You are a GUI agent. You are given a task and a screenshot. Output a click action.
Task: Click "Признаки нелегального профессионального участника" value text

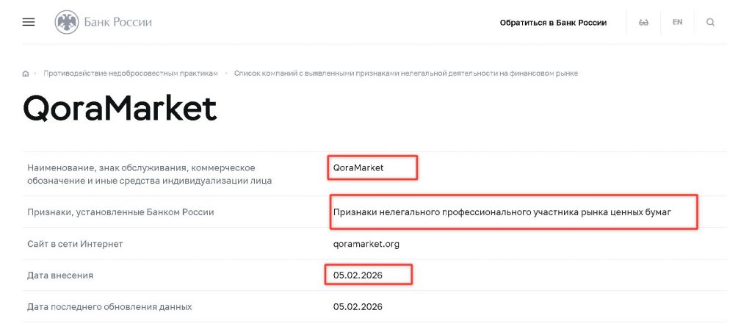pos(502,212)
